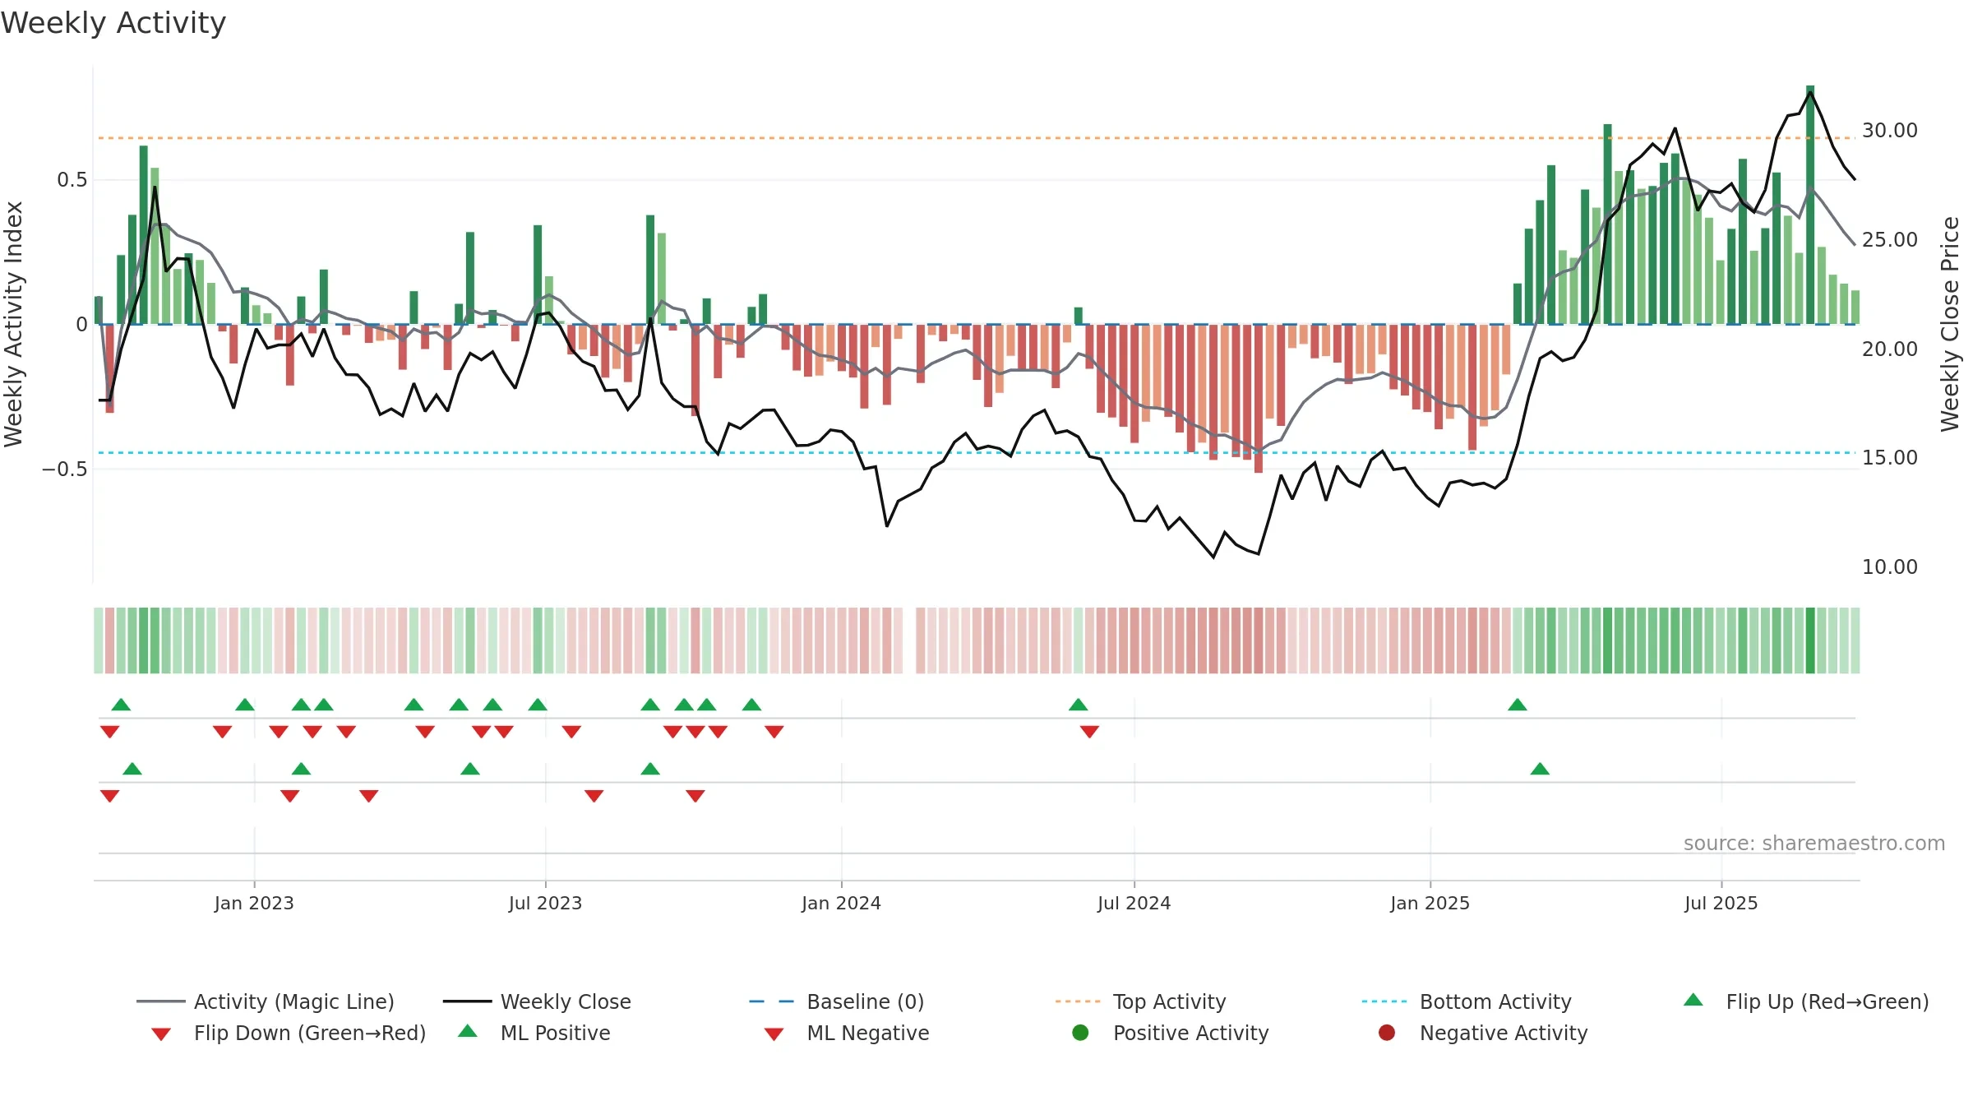Toggle ML Positive legend entry
This screenshot has height=1110, width=1973.
pos(534,1033)
